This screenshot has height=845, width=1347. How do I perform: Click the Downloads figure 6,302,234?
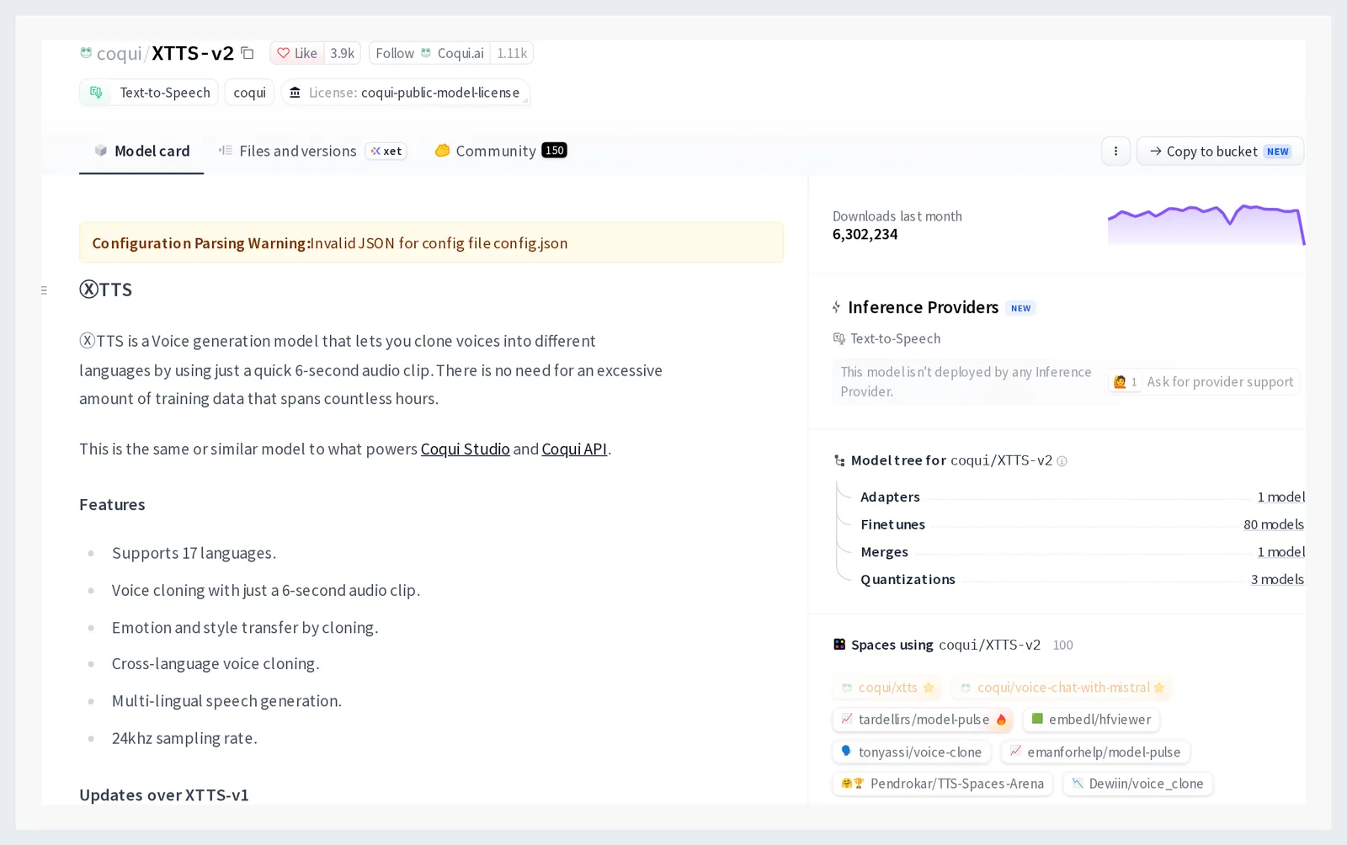click(x=865, y=235)
